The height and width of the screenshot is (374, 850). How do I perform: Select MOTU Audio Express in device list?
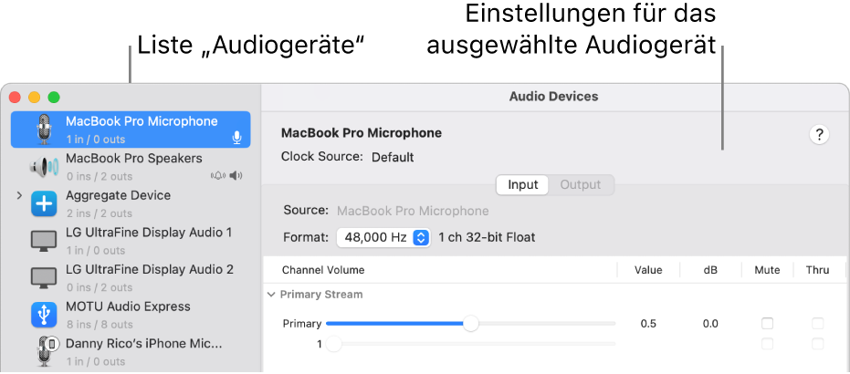point(128,306)
